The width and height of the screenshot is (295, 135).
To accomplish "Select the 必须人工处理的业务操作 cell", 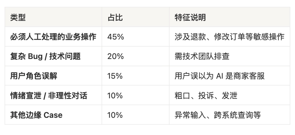I will [53, 37].
